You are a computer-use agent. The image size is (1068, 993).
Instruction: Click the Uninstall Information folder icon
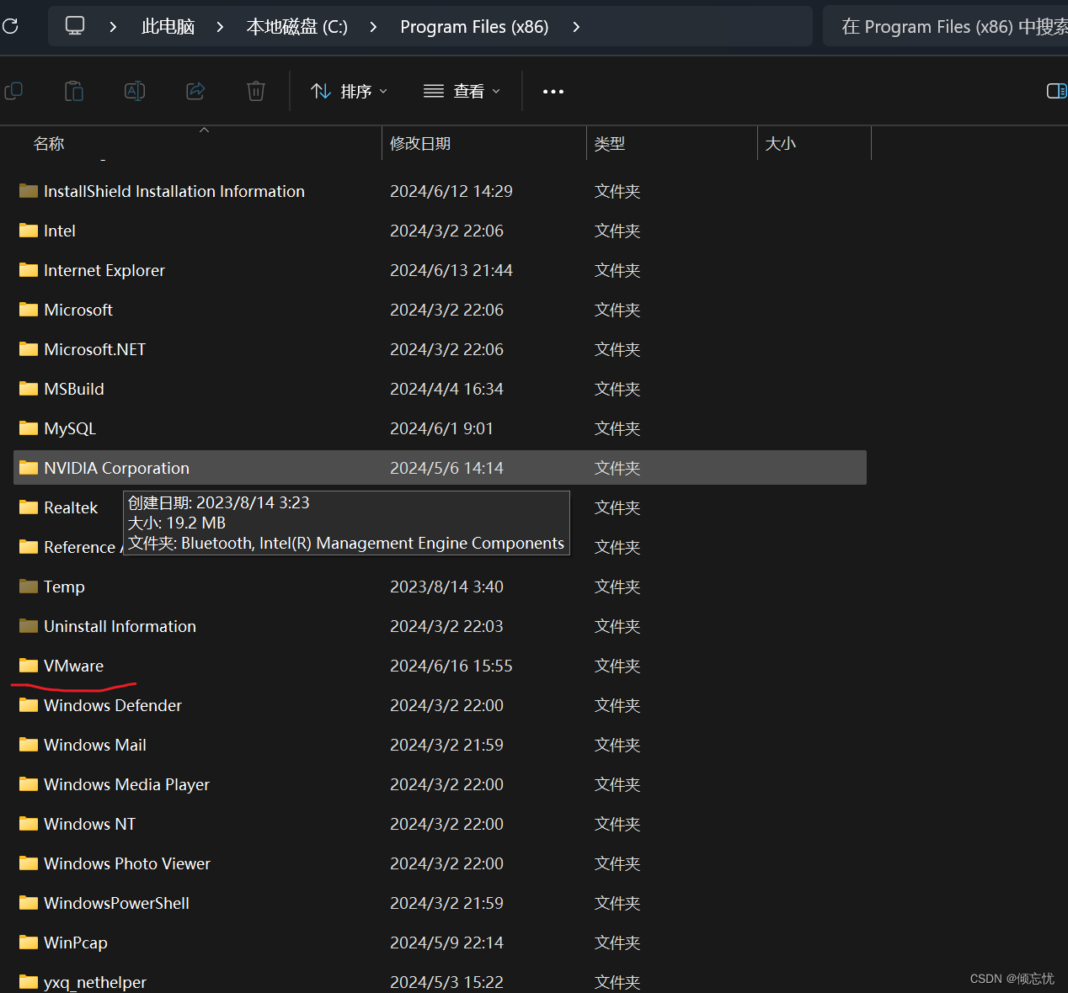tap(29, 626)
